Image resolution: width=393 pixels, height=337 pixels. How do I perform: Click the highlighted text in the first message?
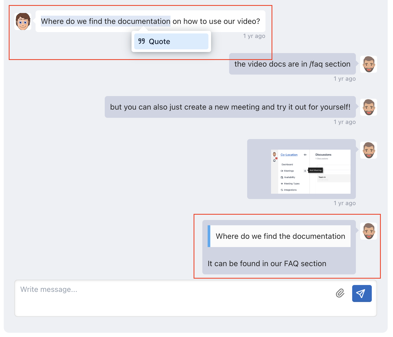(x=106, y=21)
